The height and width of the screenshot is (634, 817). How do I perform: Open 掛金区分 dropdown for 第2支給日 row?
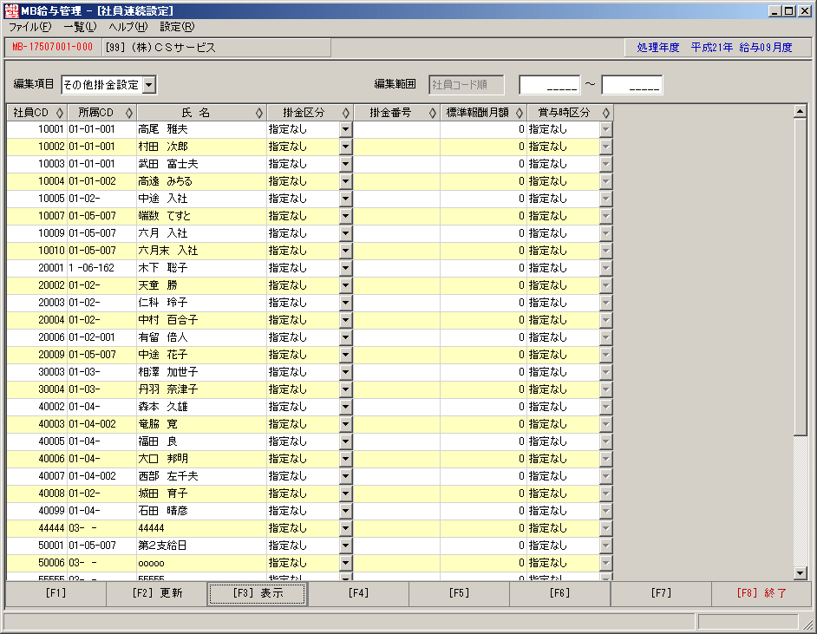(x=345, y=546)
